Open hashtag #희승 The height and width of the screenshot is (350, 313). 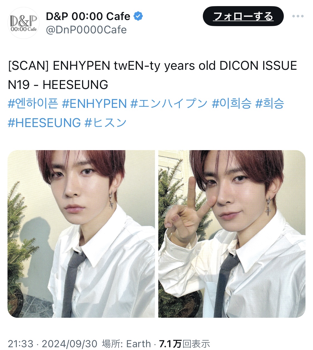click(x=270, y=104)
